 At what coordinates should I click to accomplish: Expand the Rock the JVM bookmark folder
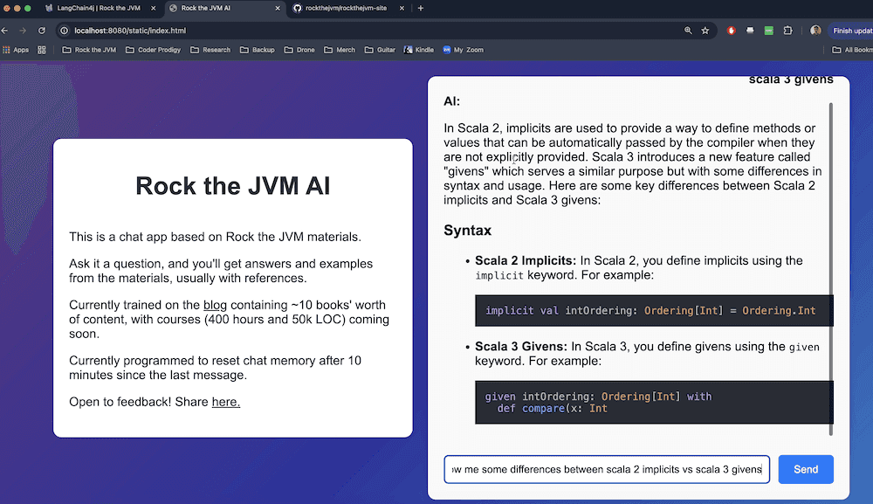89,50
